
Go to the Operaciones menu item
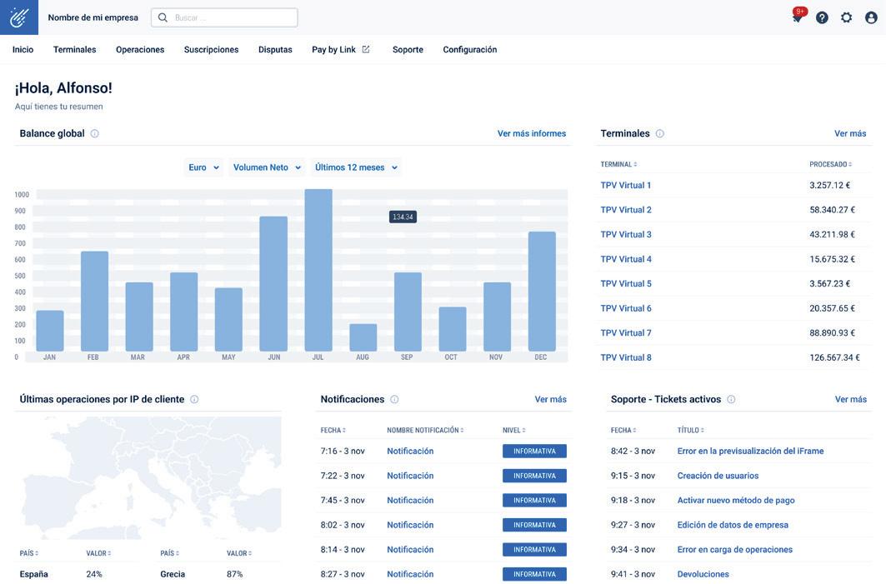pyautogui.click(x=140, y=50)
